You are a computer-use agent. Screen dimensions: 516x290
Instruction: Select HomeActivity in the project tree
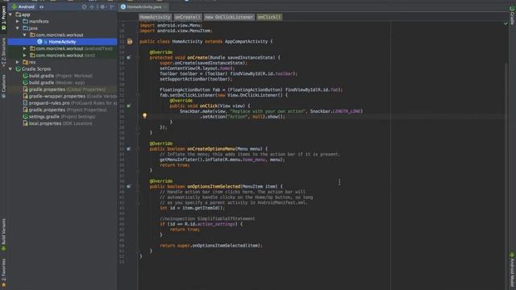coord(62,42)
